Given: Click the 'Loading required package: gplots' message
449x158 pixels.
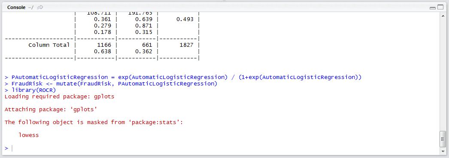Looking at the screenshot, I should 59,97.
